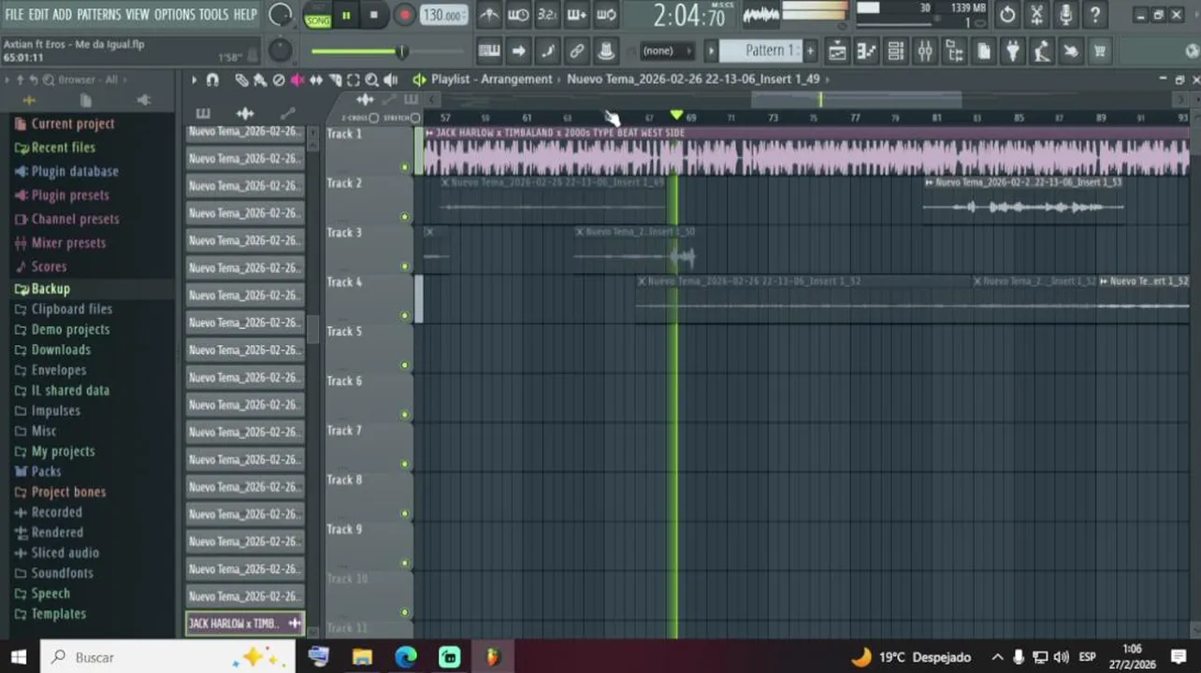
Task: Select the paint brush tool
Action: [260, 80]
